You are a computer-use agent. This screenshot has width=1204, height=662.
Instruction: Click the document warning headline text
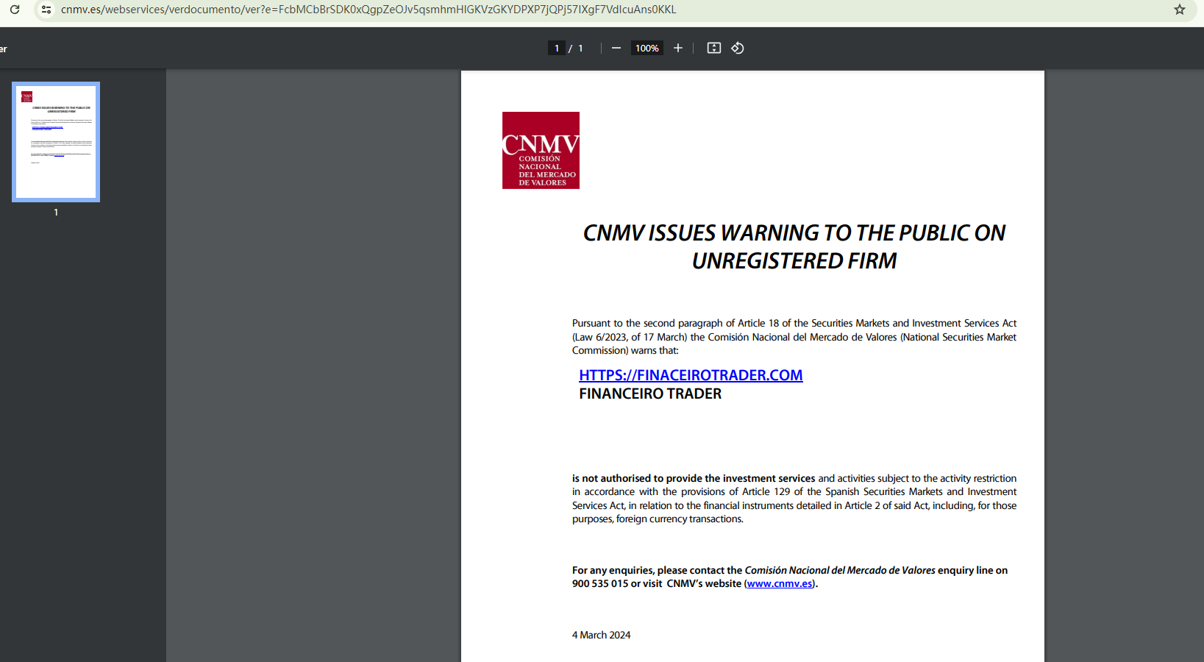[794, 246]
